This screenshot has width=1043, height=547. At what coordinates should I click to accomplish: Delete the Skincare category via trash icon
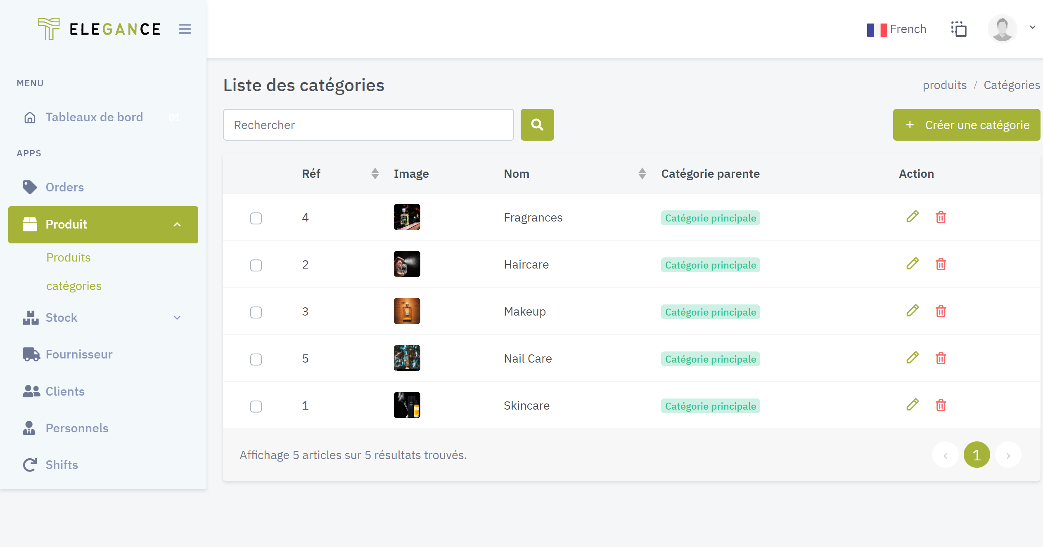tap(941, 405)
